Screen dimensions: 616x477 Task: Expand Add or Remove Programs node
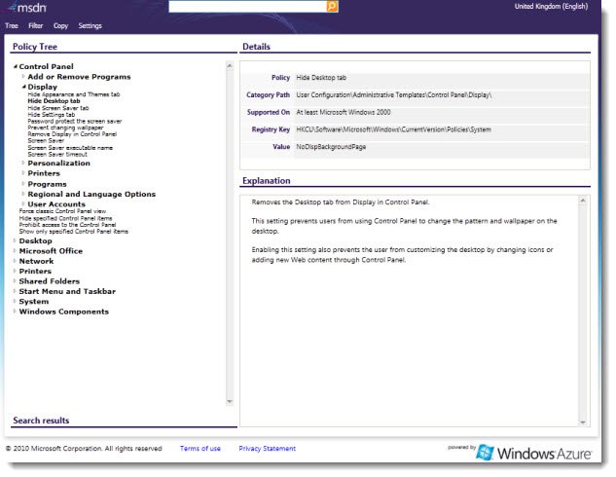(x=23, y=76)
